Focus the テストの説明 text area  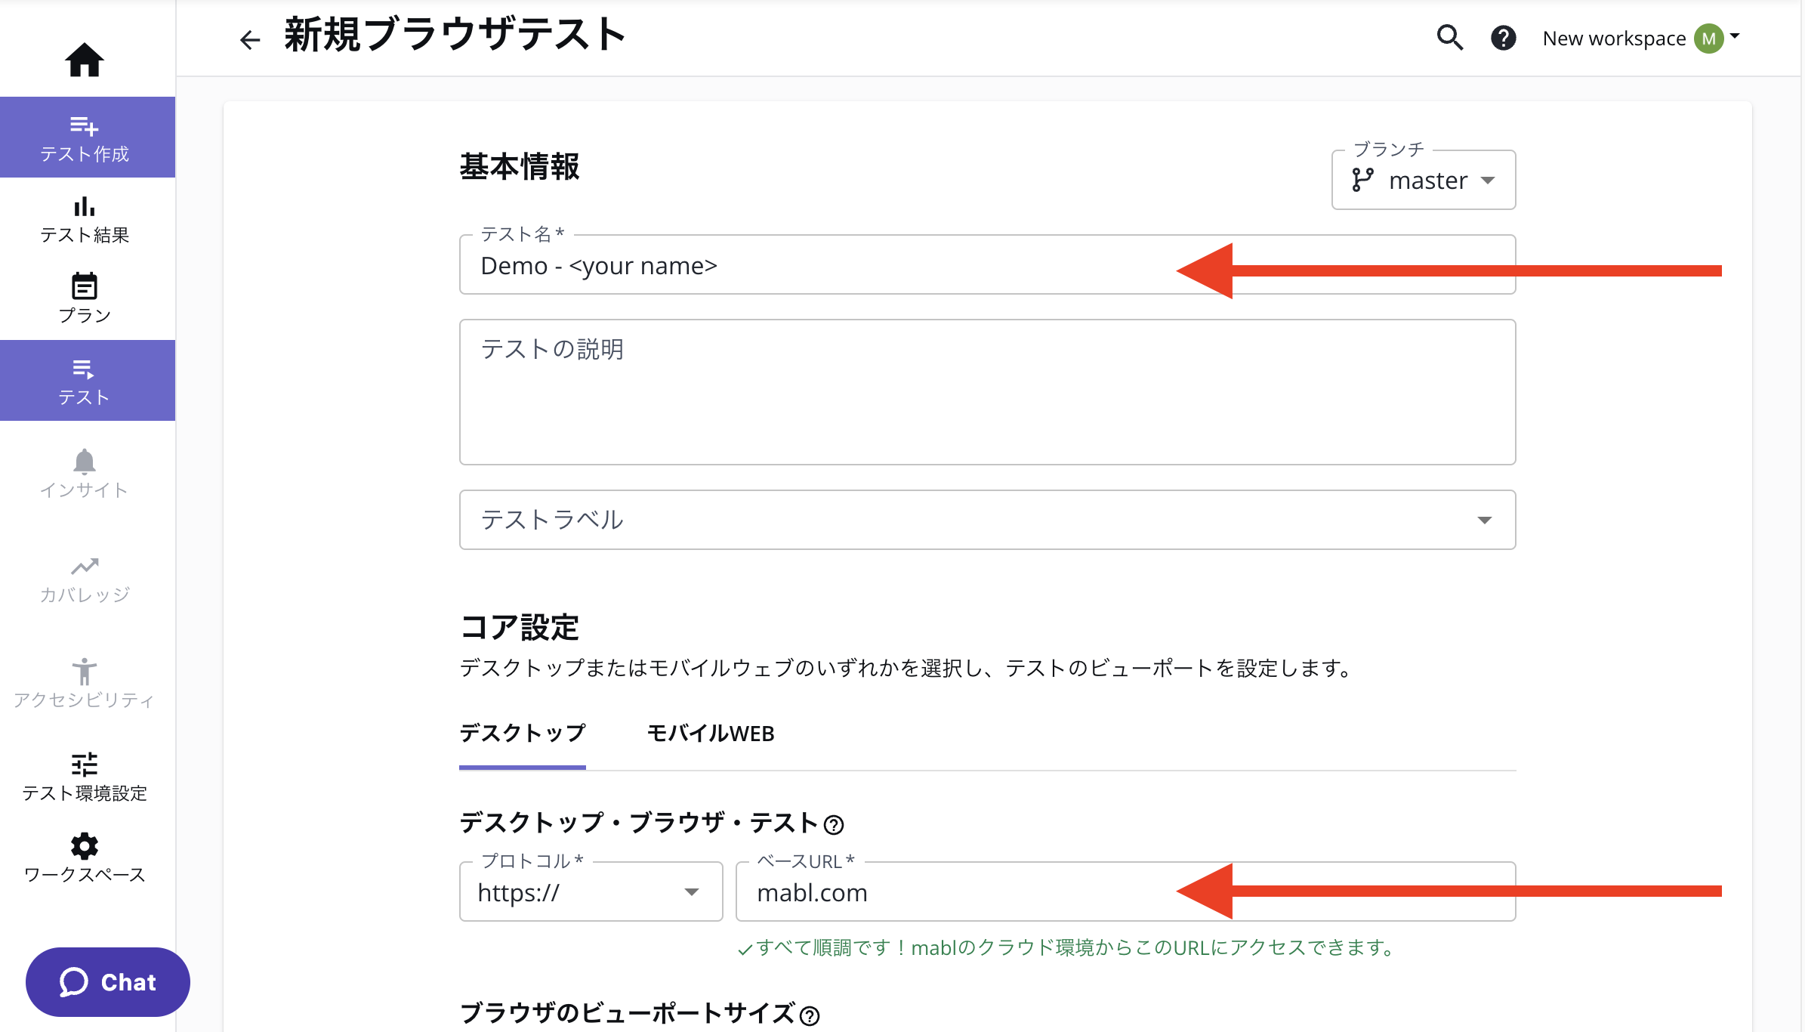tap(987, 392)
